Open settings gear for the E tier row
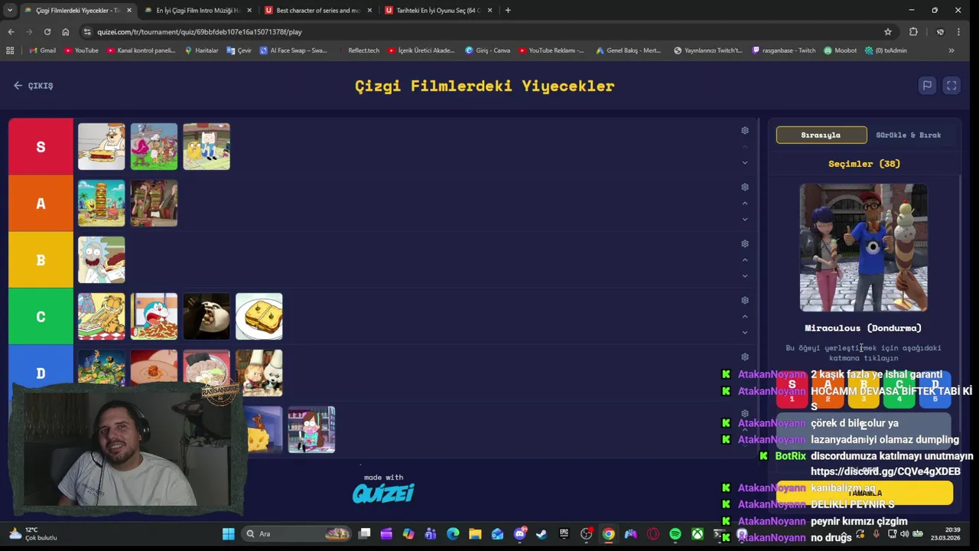 (x=745, y=414)
